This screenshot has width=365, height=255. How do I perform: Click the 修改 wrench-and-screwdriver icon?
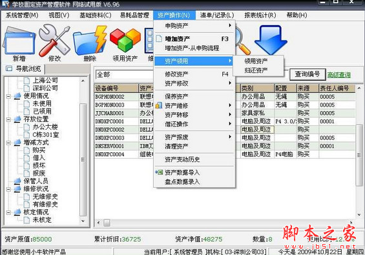tap(54, 40)
